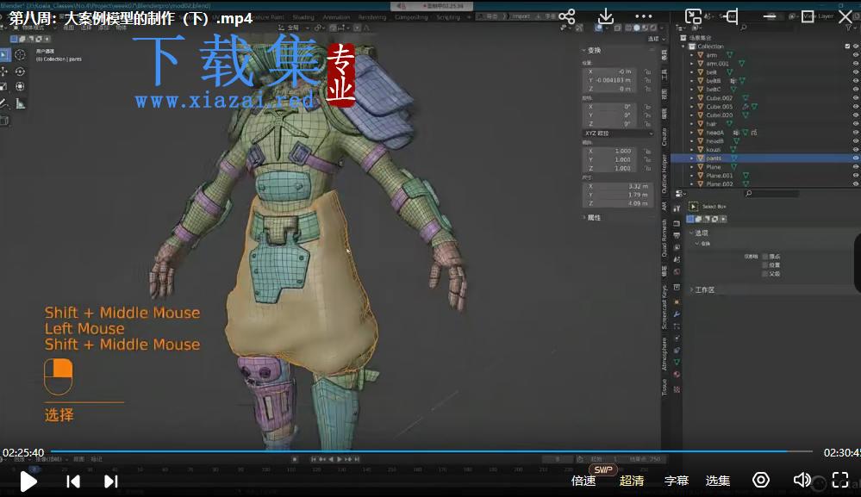Toggle visibility of arm object
This screenshot has width=861, height=497.
click(x=856, y=55)
